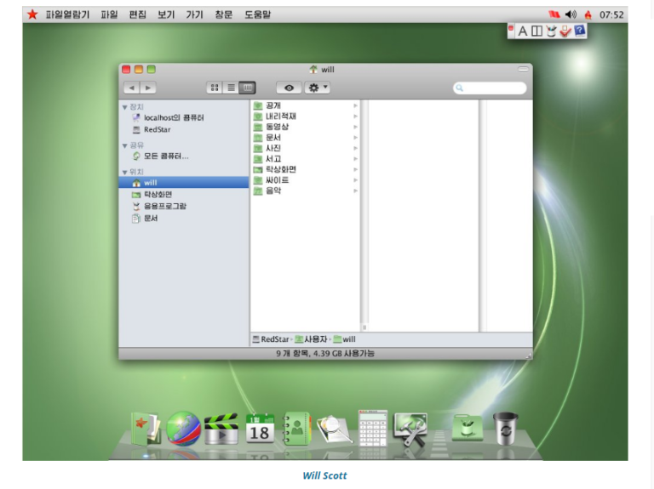Launch the calculator from the dock
This screenshot has width=654, height=489.
click(x=372, y=428)
